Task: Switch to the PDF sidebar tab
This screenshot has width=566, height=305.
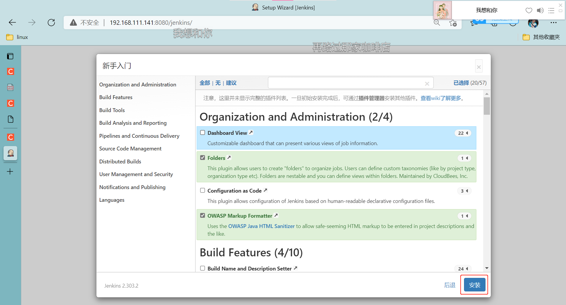Action: pos(10,87)
